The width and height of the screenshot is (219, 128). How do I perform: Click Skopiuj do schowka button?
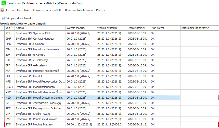pyautogui.click(x=17, y=18)
